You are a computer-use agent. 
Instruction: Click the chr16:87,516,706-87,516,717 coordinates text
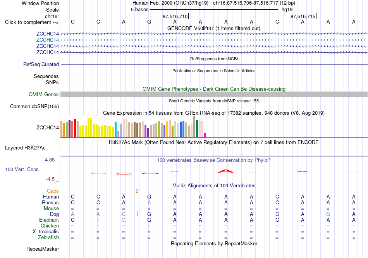click(x=254, y=3)
